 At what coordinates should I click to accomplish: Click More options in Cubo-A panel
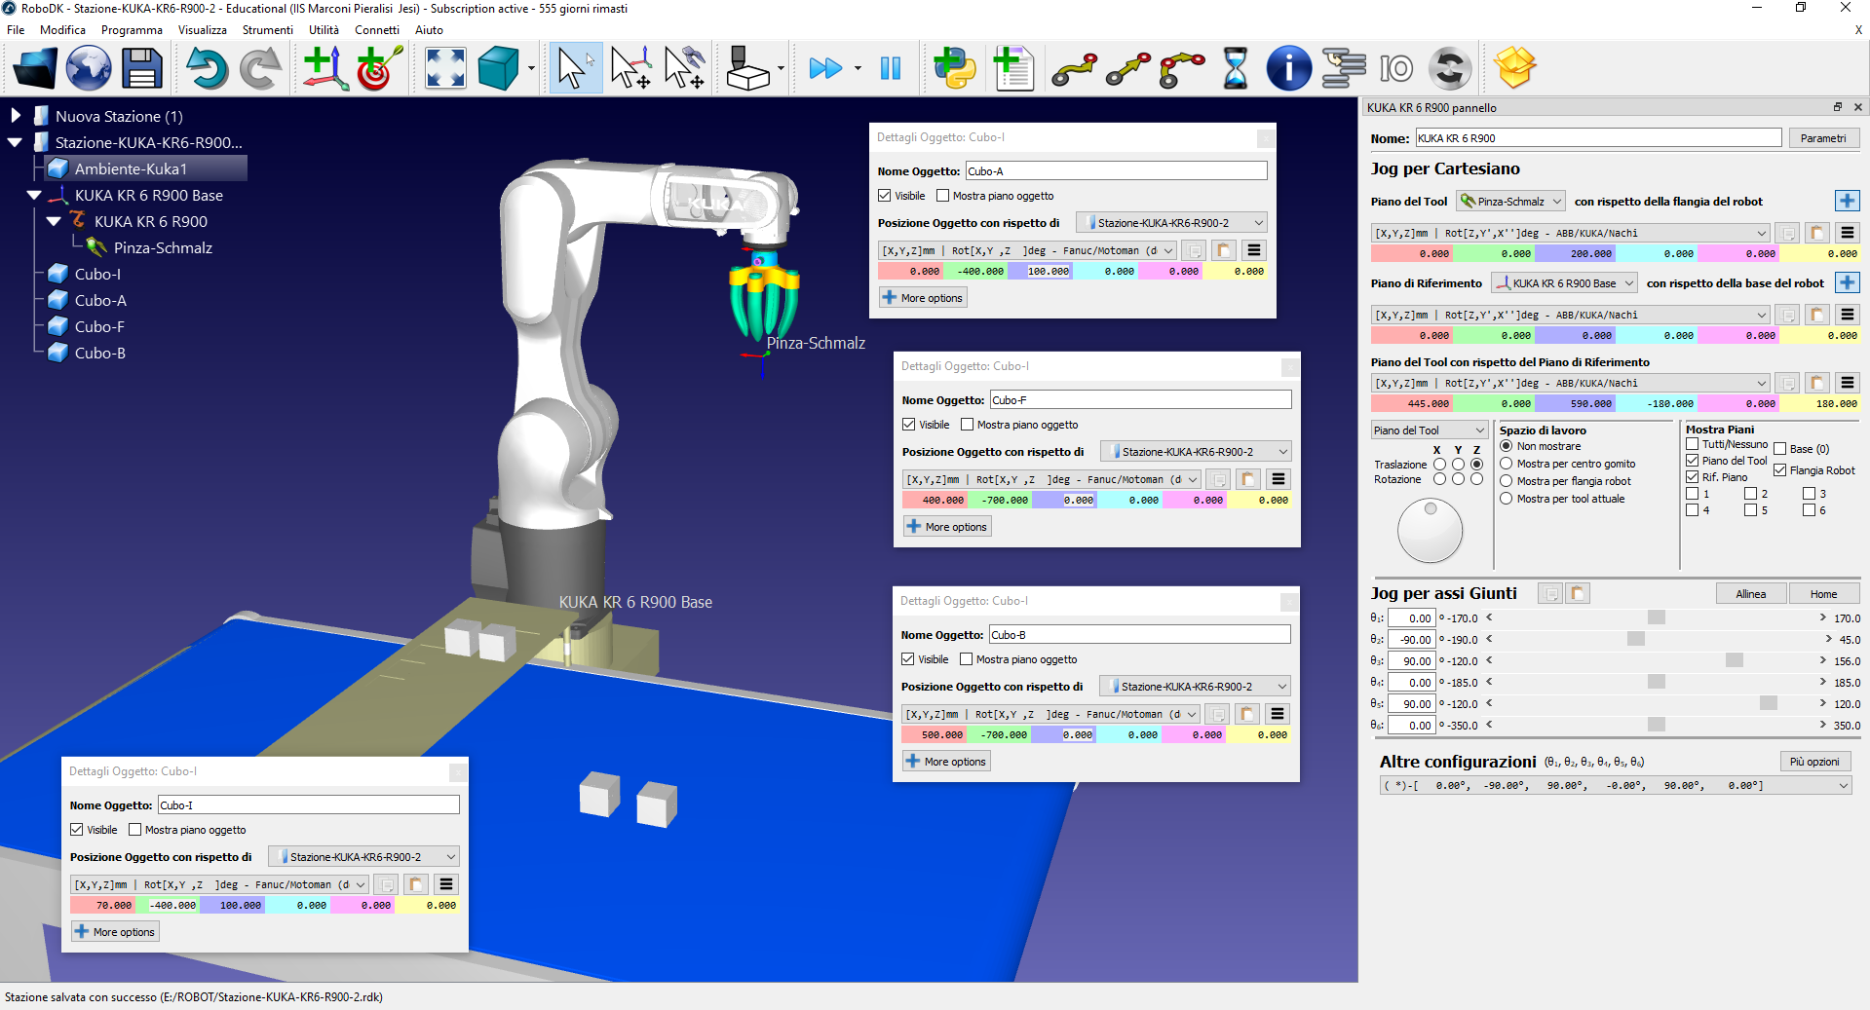coord(923,298)
